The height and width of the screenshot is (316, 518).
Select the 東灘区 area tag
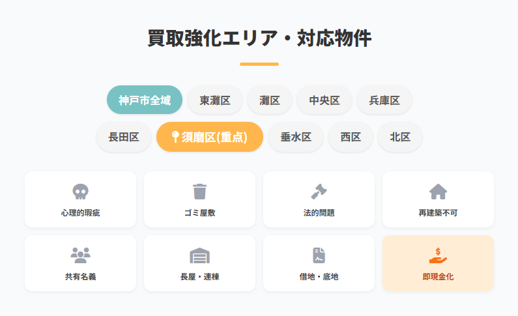(215, 100)
